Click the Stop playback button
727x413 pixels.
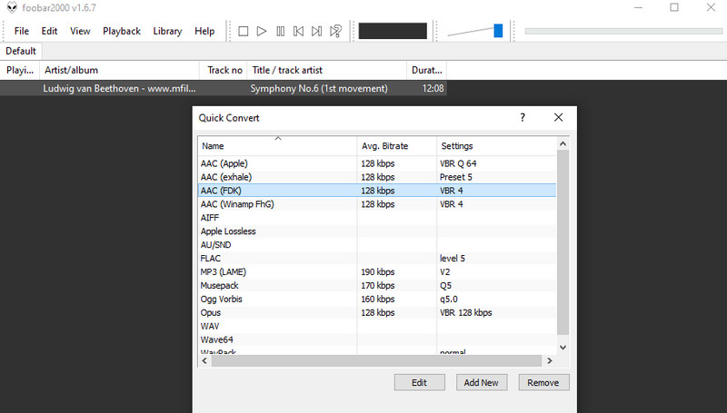tap(243, 31)
